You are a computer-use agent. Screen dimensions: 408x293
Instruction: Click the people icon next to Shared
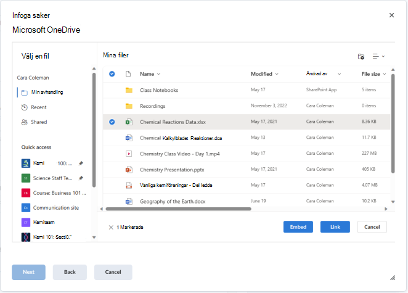click(25, 122)
